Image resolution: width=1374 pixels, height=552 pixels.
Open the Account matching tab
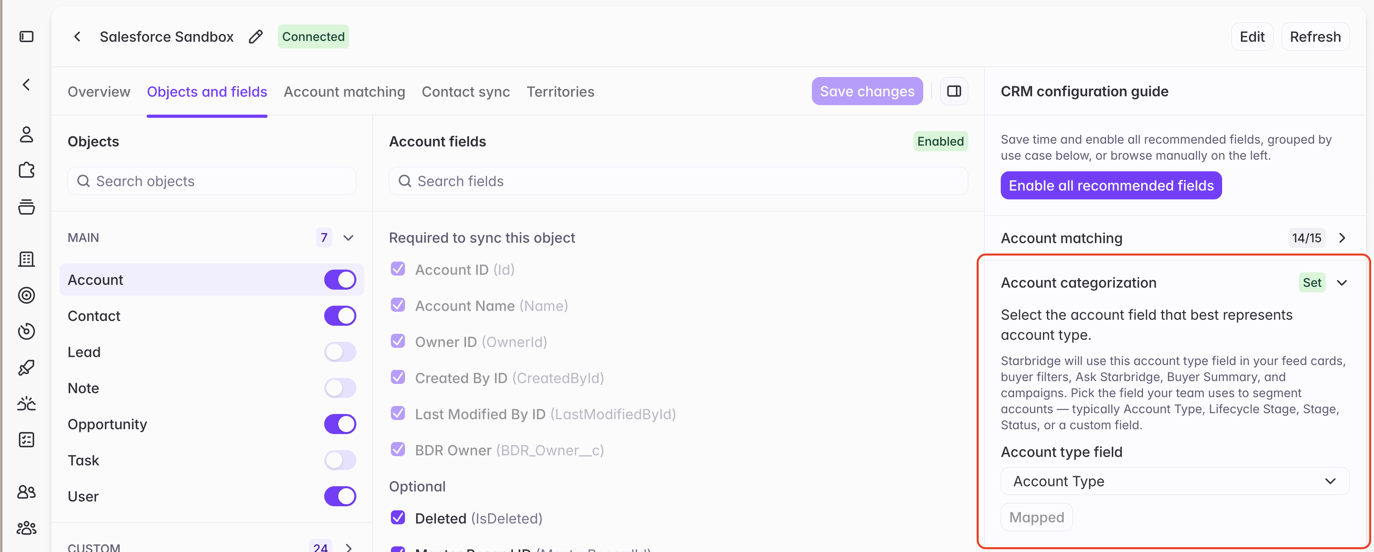(345, 91)
